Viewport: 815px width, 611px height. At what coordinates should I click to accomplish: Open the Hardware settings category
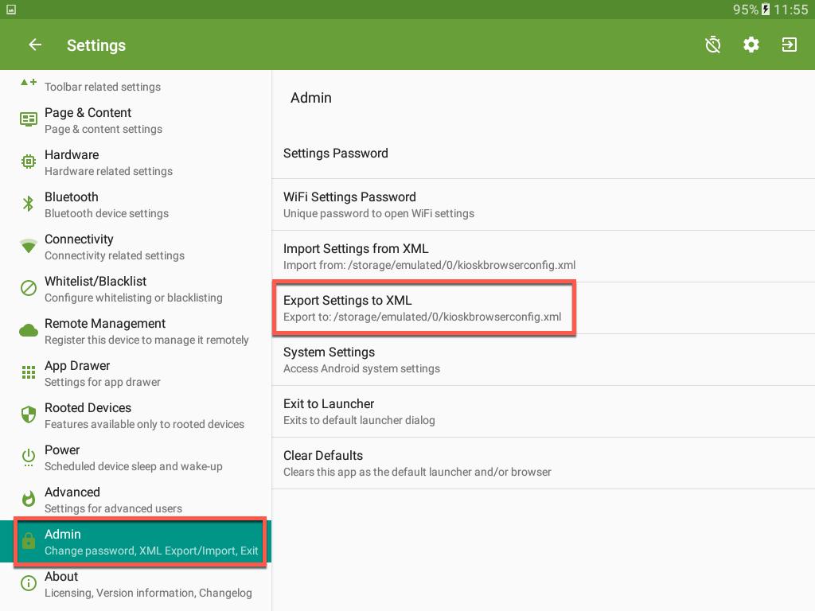[135, 162]
